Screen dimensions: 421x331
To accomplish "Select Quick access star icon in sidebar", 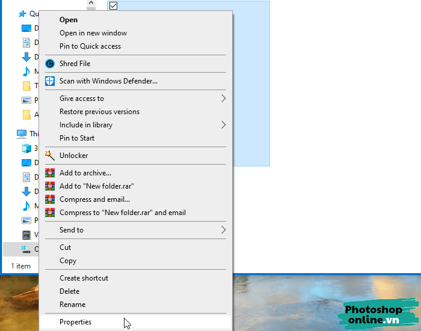I will 22,13.
